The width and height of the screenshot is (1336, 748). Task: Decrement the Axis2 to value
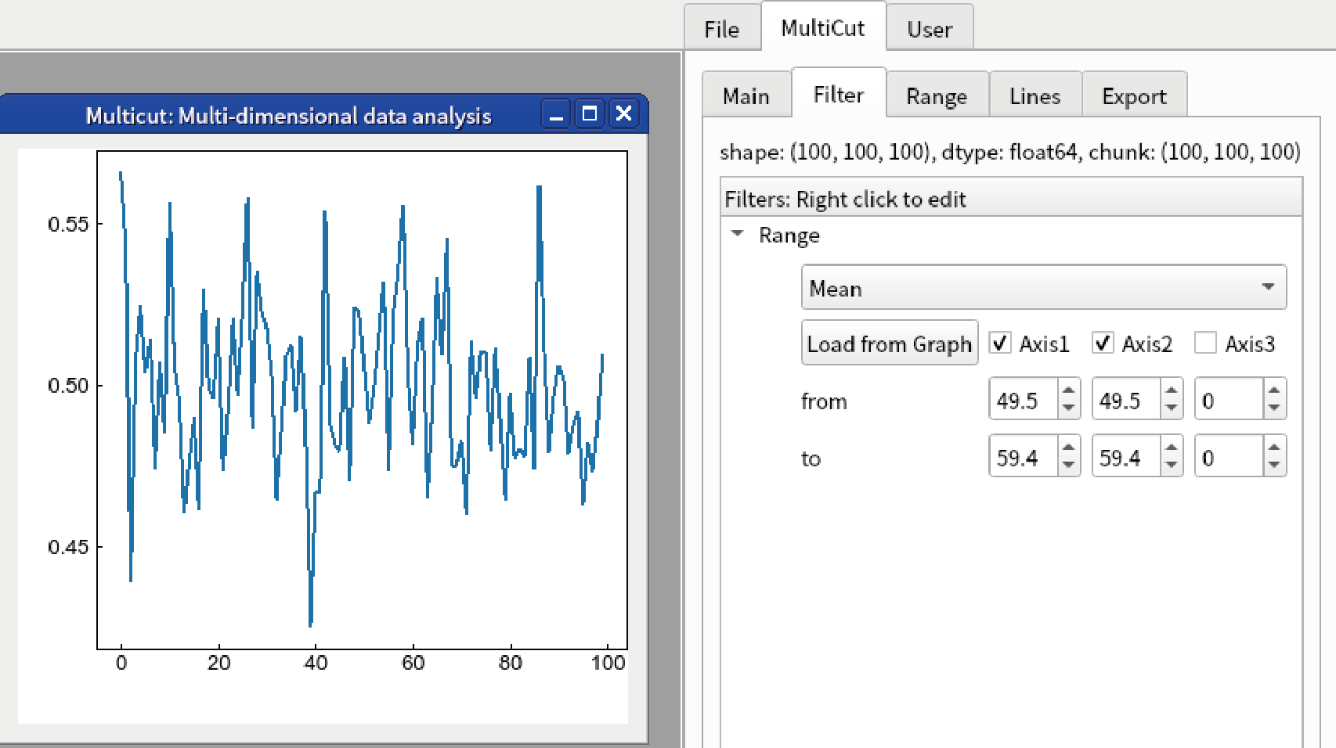1172,466
